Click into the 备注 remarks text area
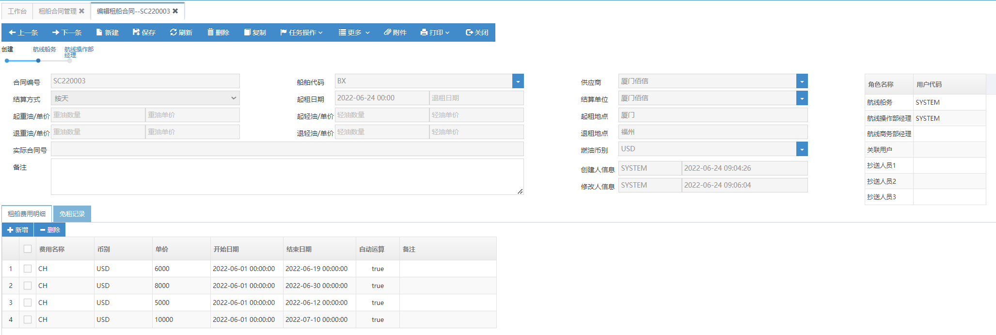Image resolution: width=996 pixels, height=335 pixels. [287, 177]
